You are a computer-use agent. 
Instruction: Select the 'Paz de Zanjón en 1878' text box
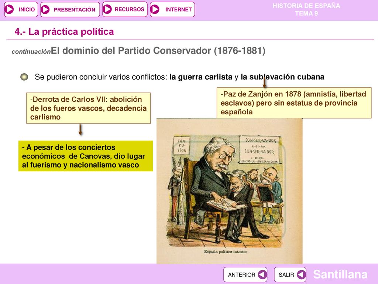pos(294,103)
